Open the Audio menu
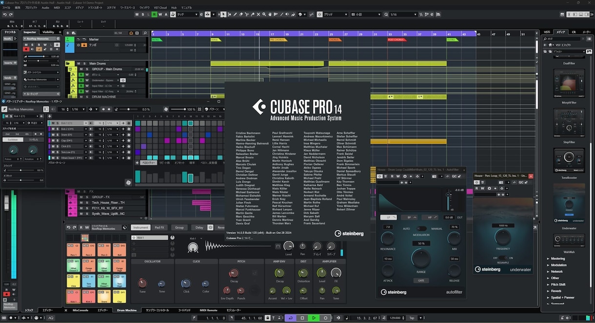The height and width of the screenshot is (323, 595). (45, 8)
